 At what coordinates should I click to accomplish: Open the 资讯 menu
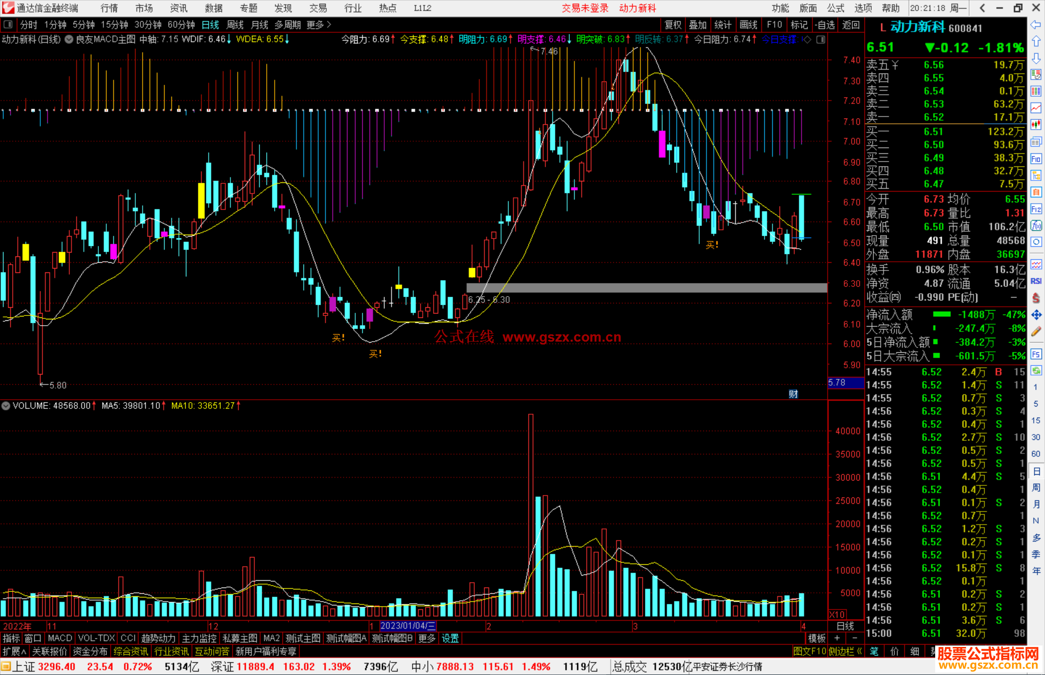point(179,8)
